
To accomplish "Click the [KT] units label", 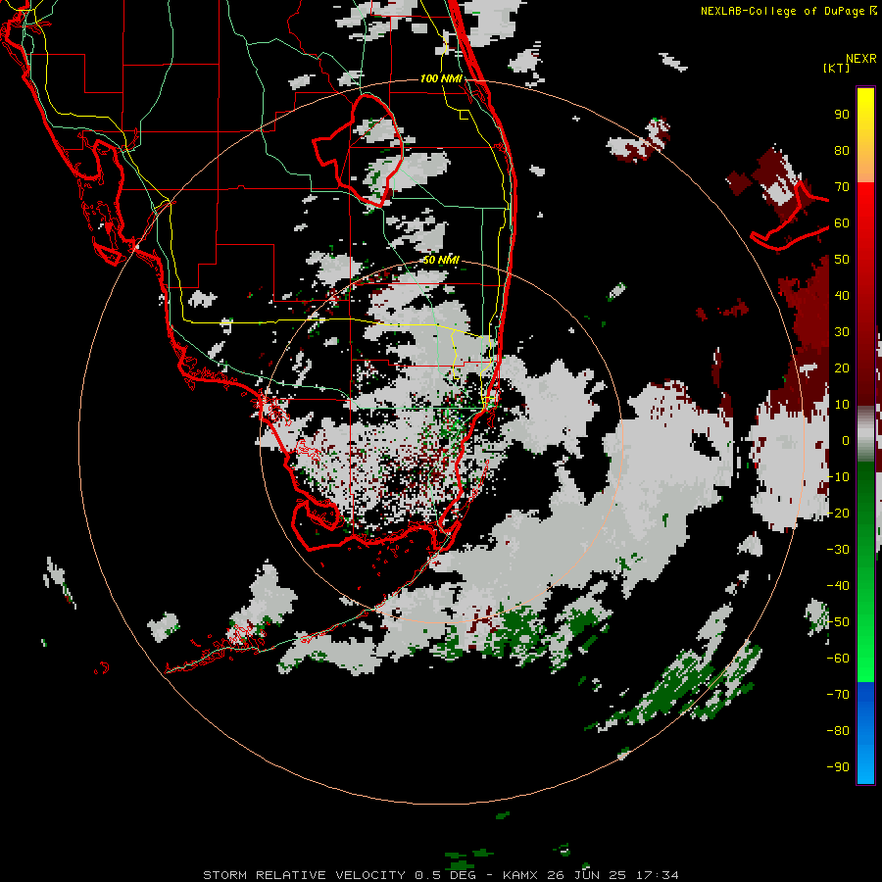I will 836,68.
